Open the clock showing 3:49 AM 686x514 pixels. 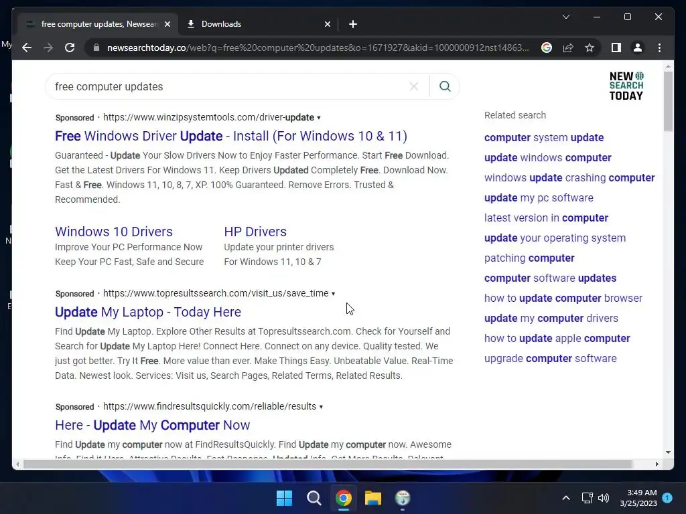[x=638, y=498]
